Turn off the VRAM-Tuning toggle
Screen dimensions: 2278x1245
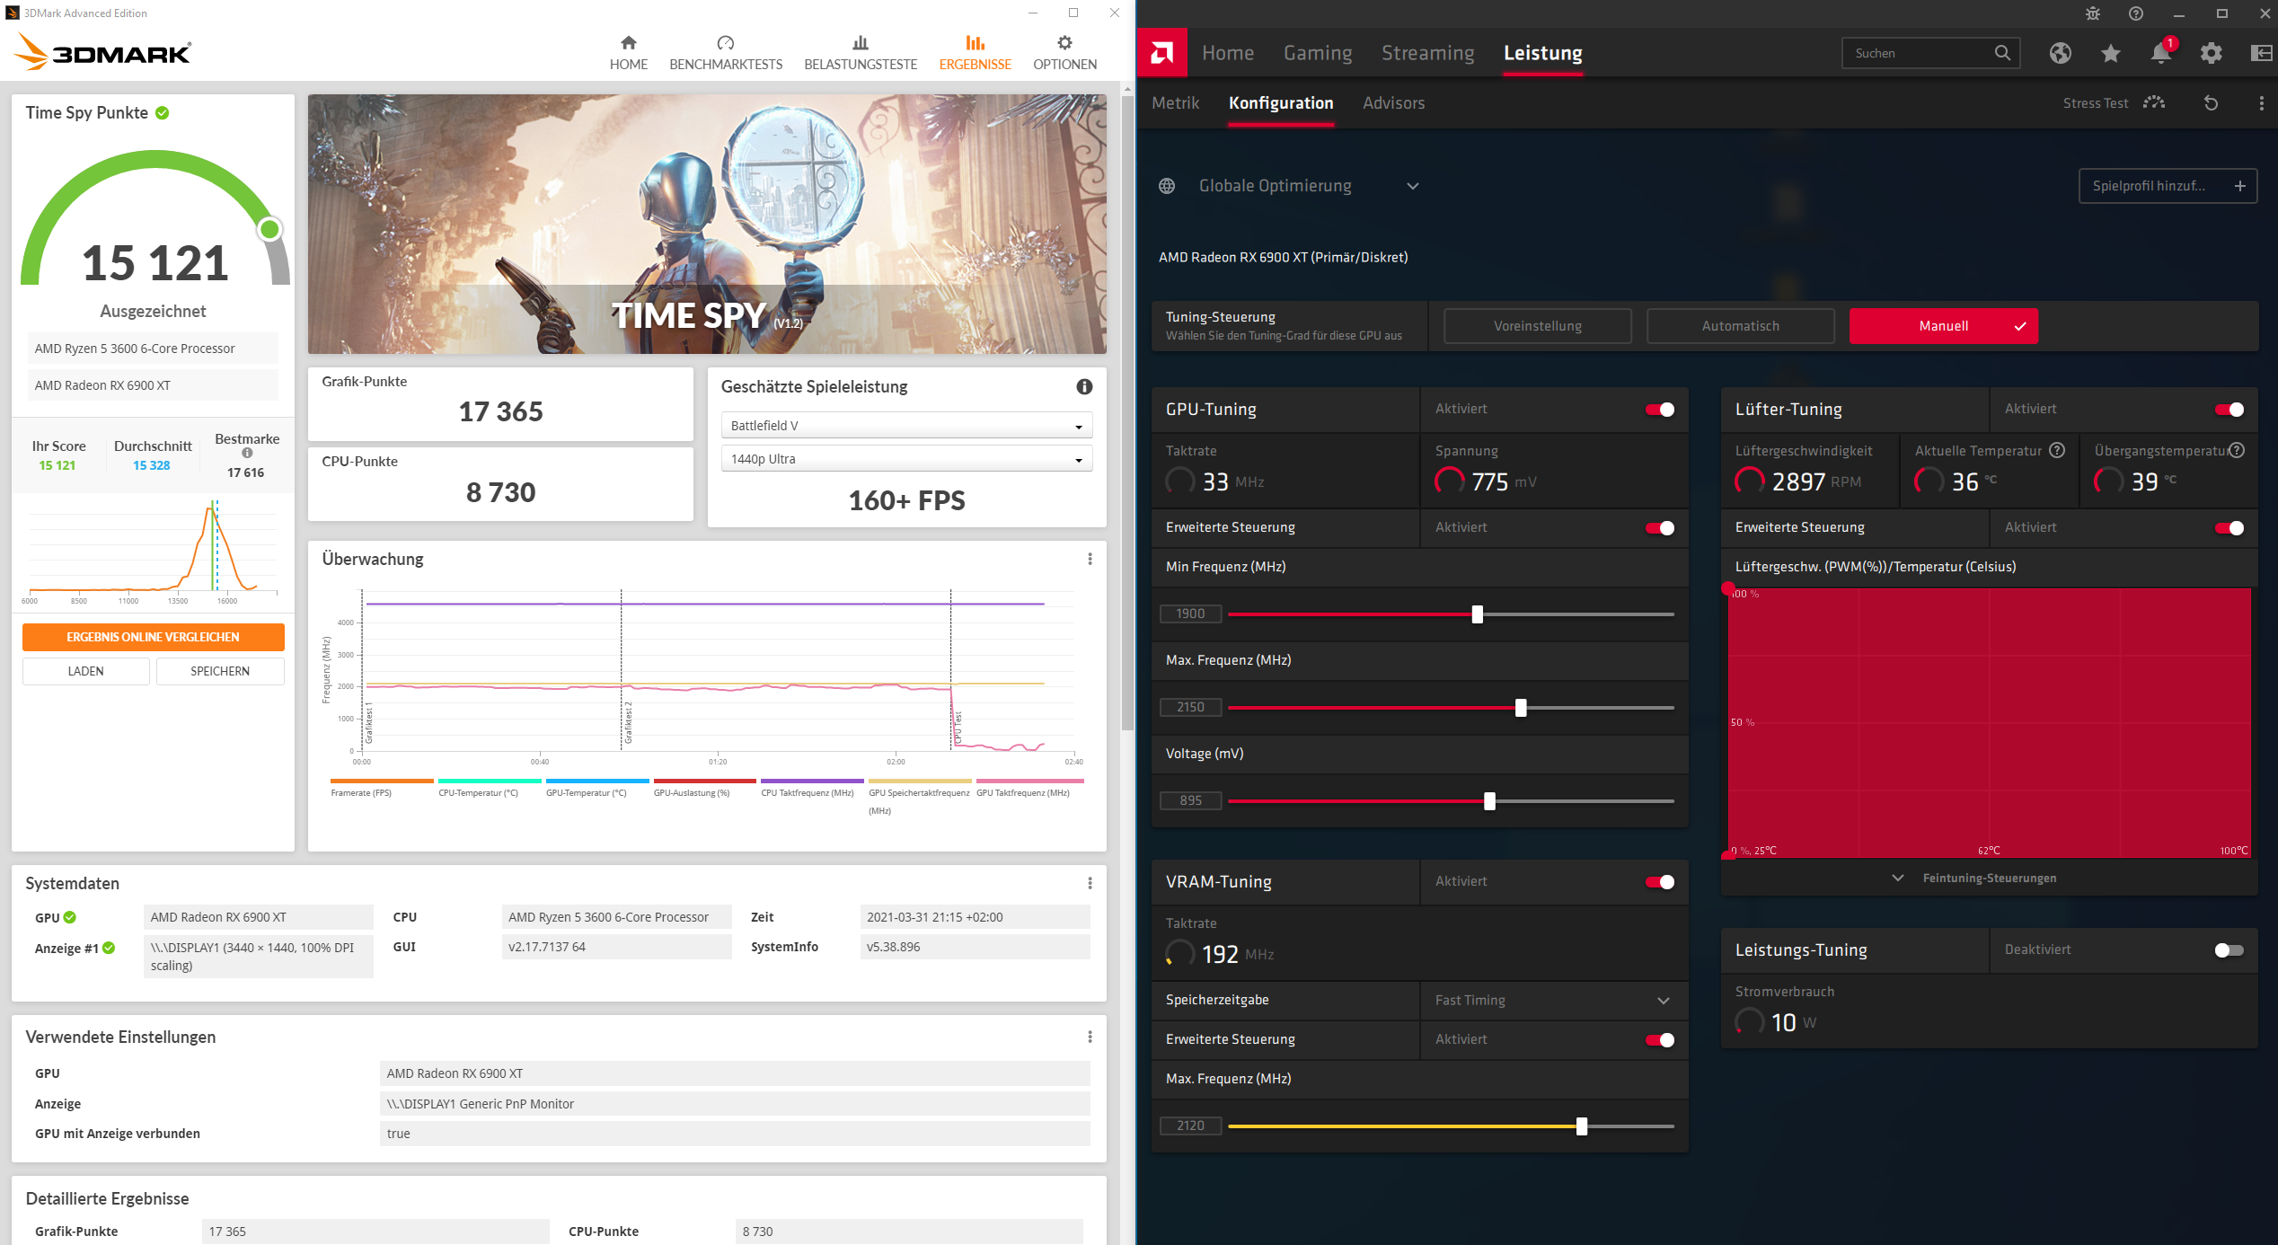(x=1659, y=882)
